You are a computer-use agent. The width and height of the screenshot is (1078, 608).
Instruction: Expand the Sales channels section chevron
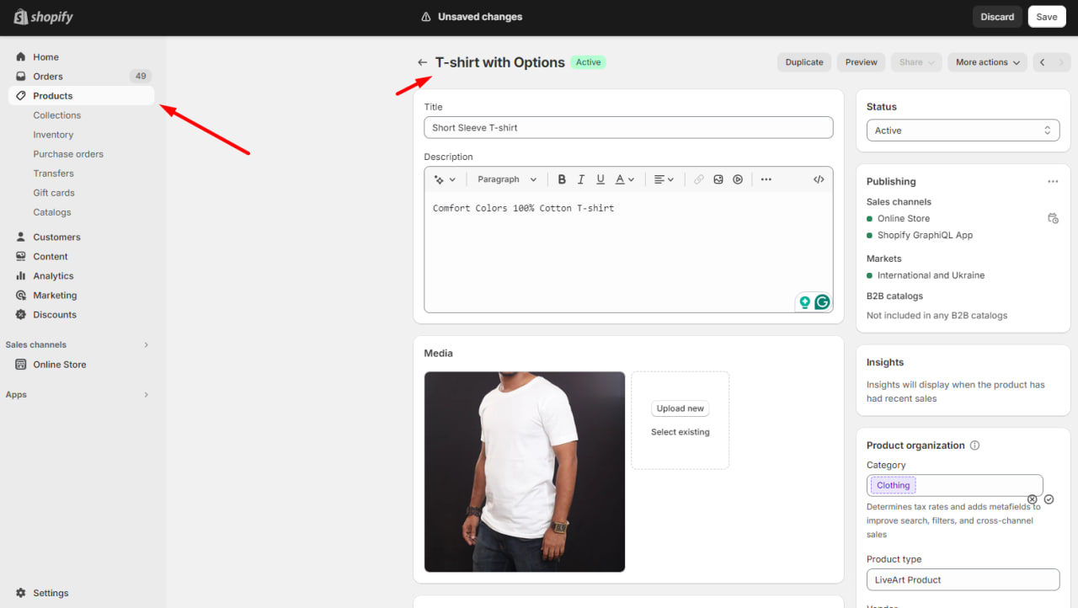146,344
